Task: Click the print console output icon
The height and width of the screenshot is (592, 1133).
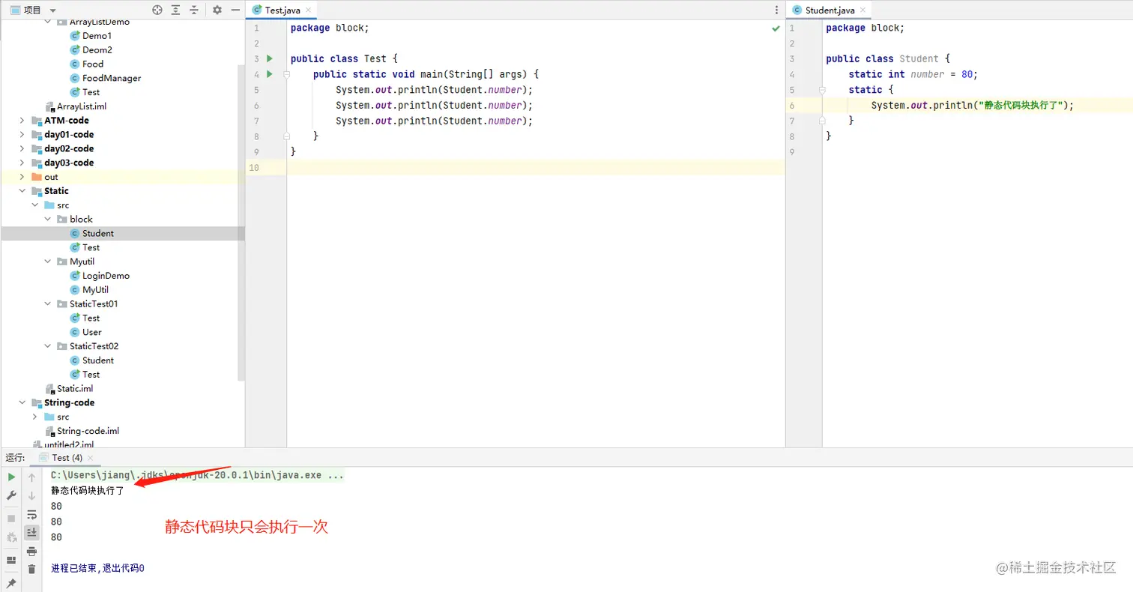Action: tap(31, 551)
